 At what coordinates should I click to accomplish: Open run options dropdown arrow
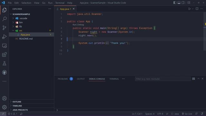point(192,9)
